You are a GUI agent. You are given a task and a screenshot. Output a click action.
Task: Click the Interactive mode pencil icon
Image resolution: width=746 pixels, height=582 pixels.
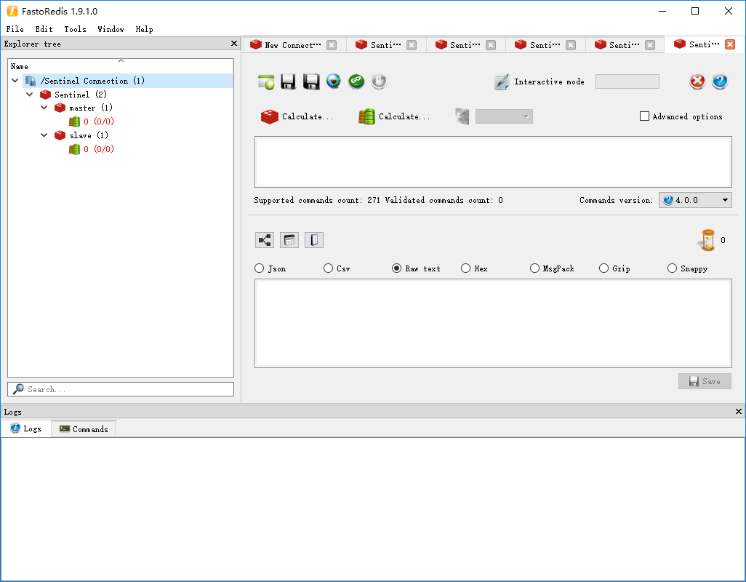pyautogui.click(x=502, y=81)
